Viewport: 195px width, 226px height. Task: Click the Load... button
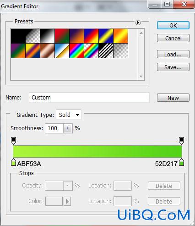173,54
